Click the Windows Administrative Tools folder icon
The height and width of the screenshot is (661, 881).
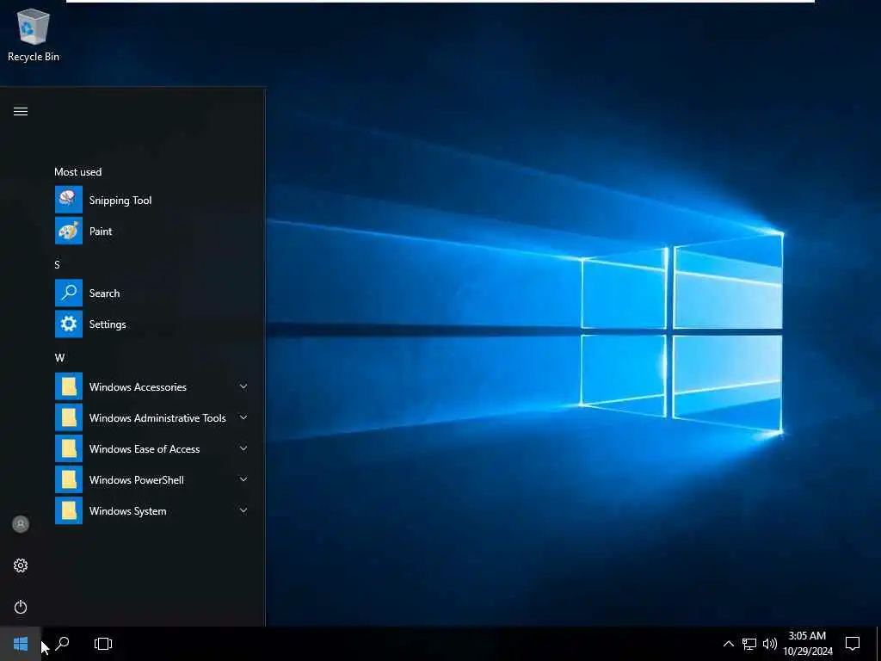pos(69,417)
